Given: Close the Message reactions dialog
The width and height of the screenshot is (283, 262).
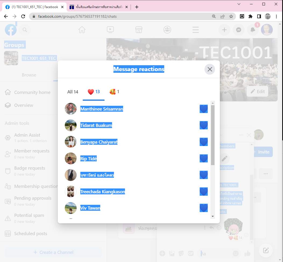Looking at the screenshot, I should (210, 69).
